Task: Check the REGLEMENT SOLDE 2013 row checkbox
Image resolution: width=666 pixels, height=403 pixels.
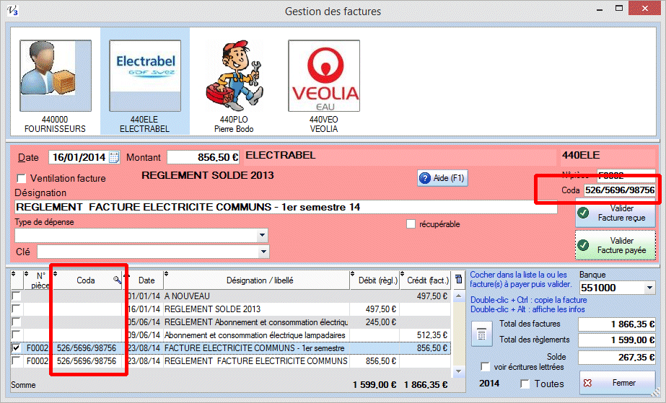Action: click(16, 309)
